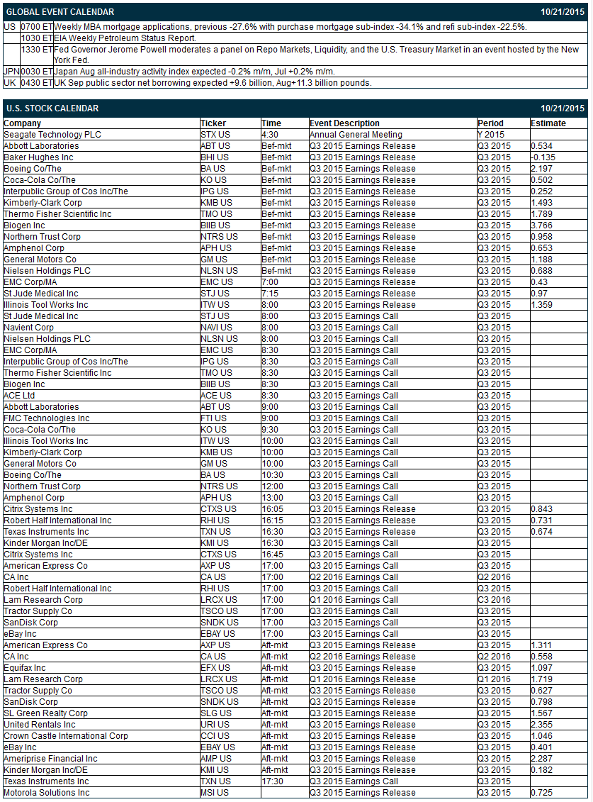This screenshot has width=593, height=802.
Task: Click the Weekly MBA mortgage applications event text
Action: pos(290,27)
